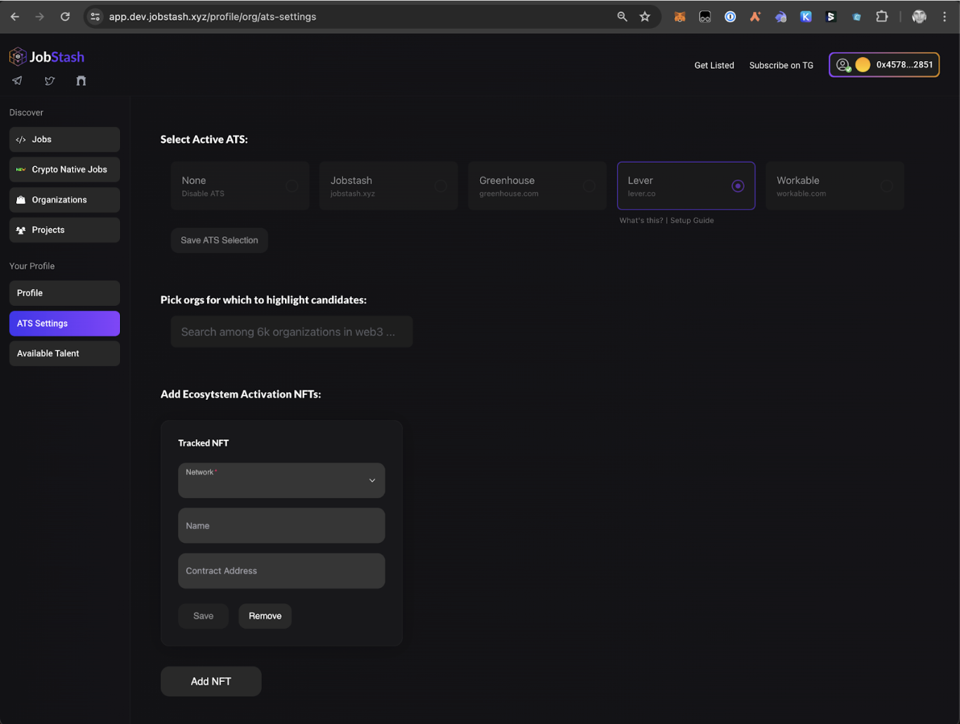Click Subscribe on TG link
Screen dimensions: 960x724
coord(781,65)
